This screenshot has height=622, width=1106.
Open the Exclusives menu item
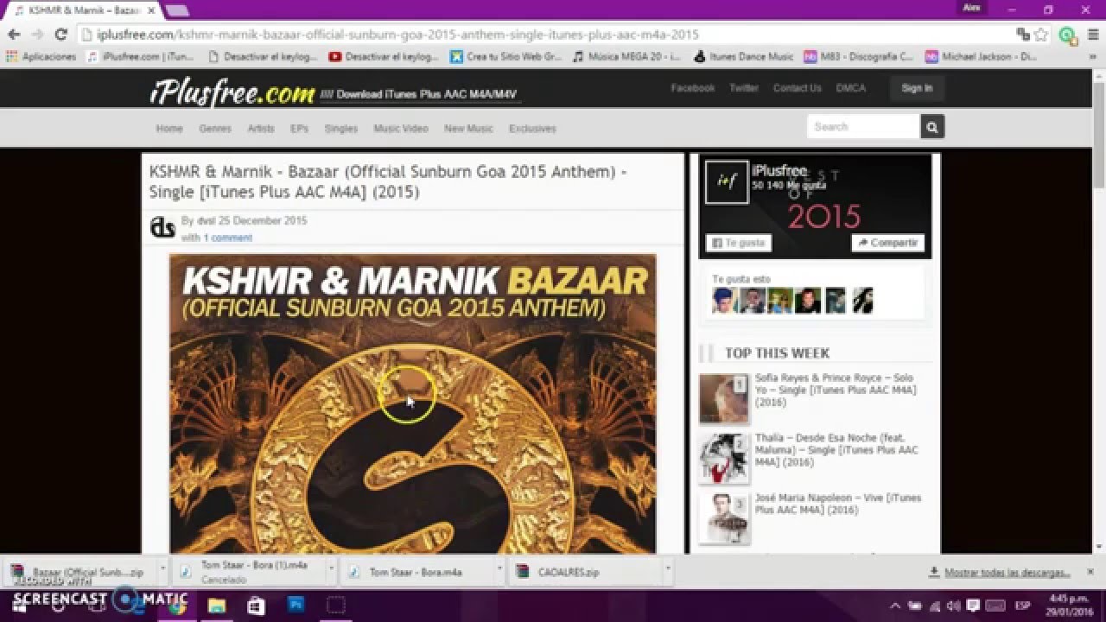532,128
